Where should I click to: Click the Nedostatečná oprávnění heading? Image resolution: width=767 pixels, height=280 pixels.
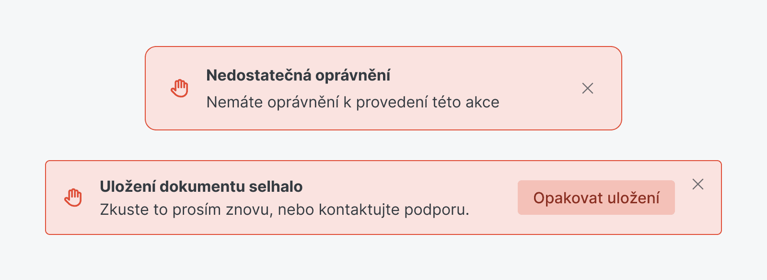pyautogui.click(x=298, y=75)
